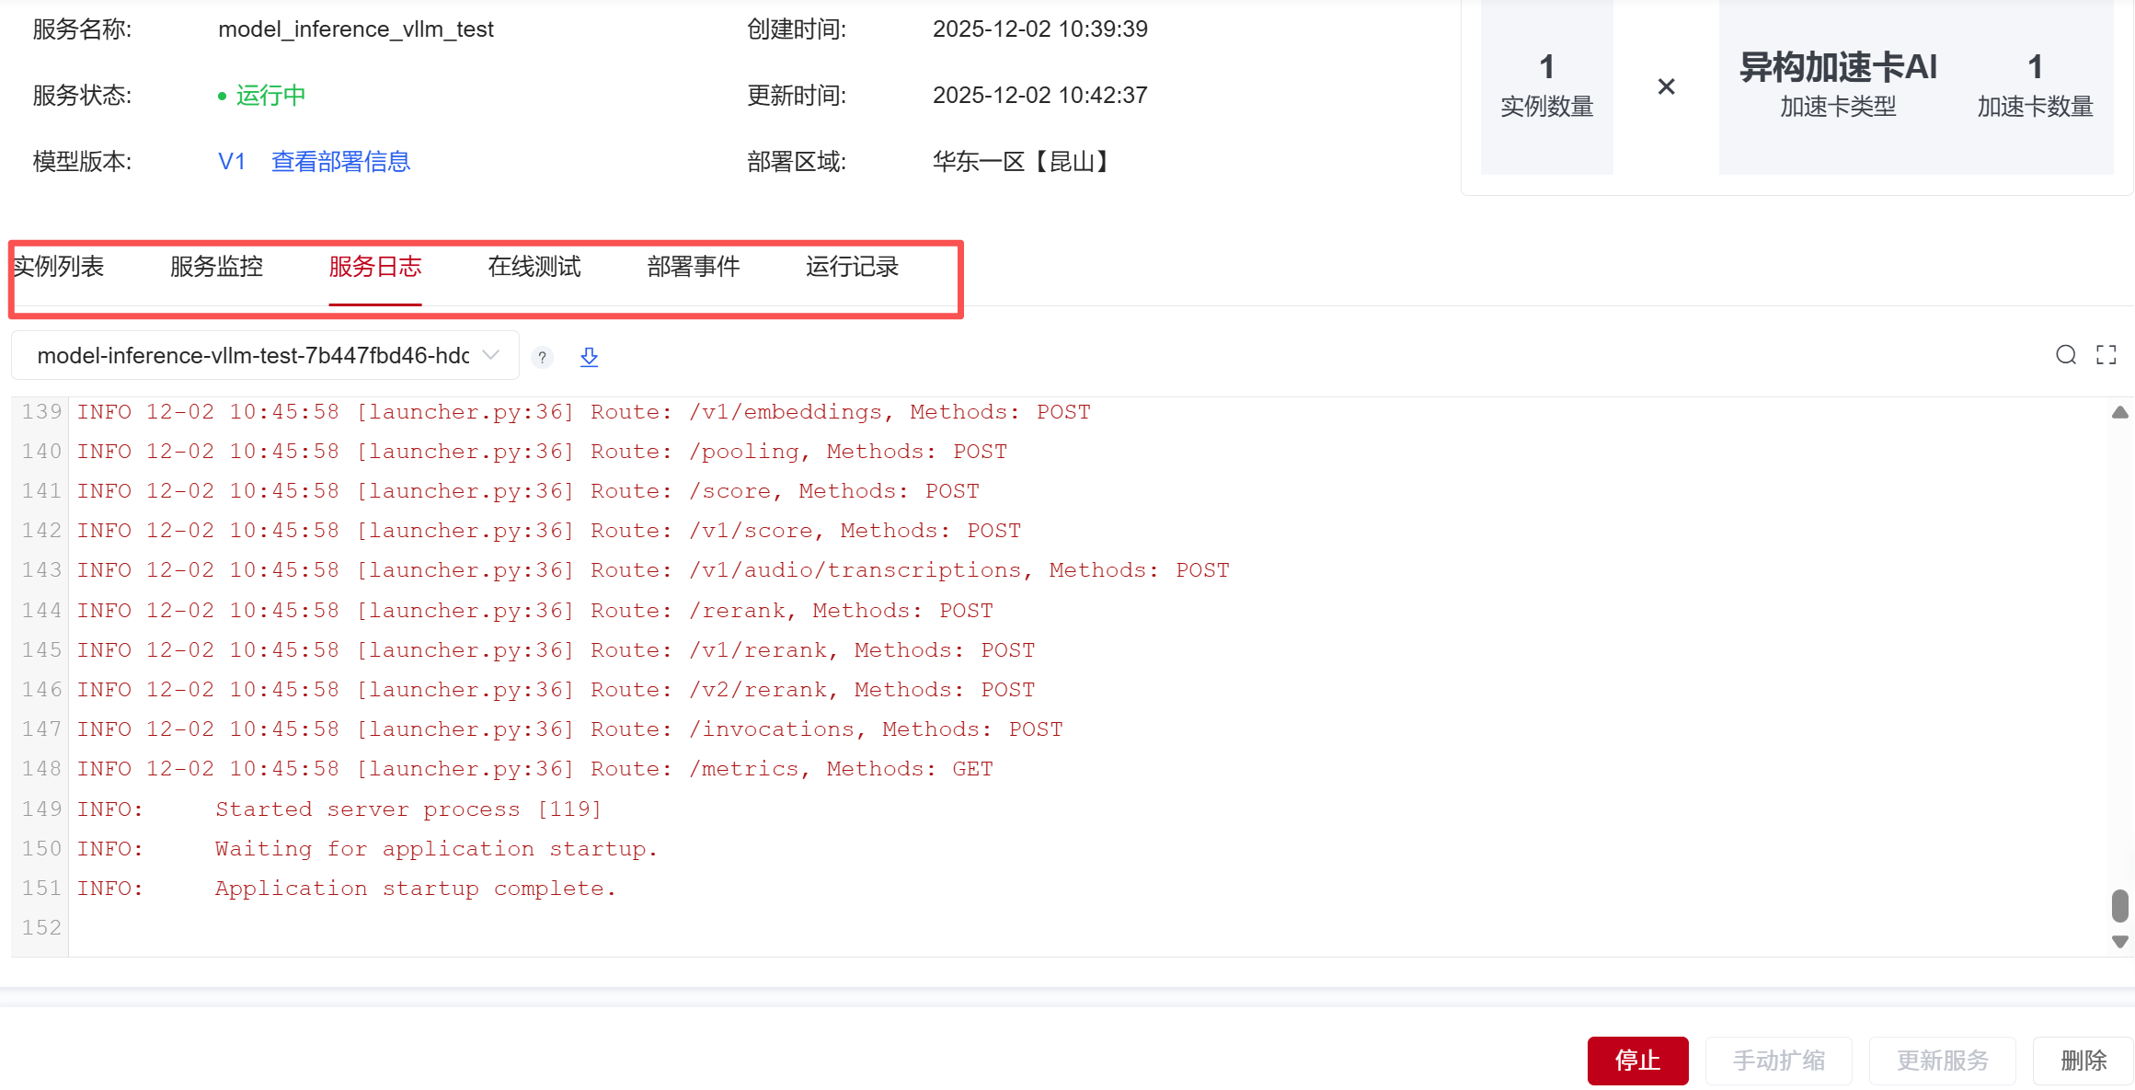
Task: Switch to the 实例列表 tab
Action: point(58,267)
